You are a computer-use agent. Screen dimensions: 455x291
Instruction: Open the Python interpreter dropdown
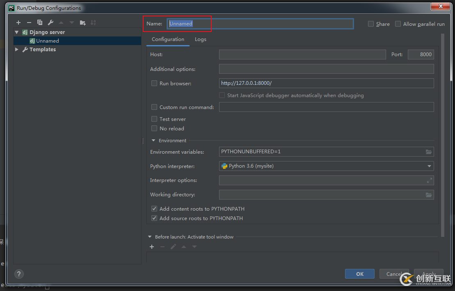coord(429,166)
